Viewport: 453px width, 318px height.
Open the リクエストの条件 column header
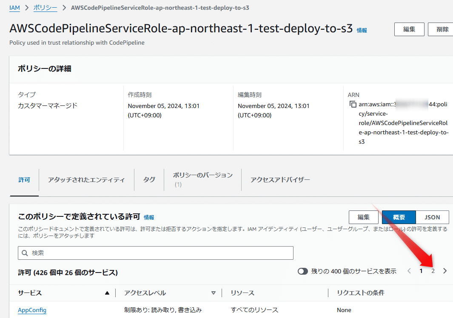(x=361, y=292)
